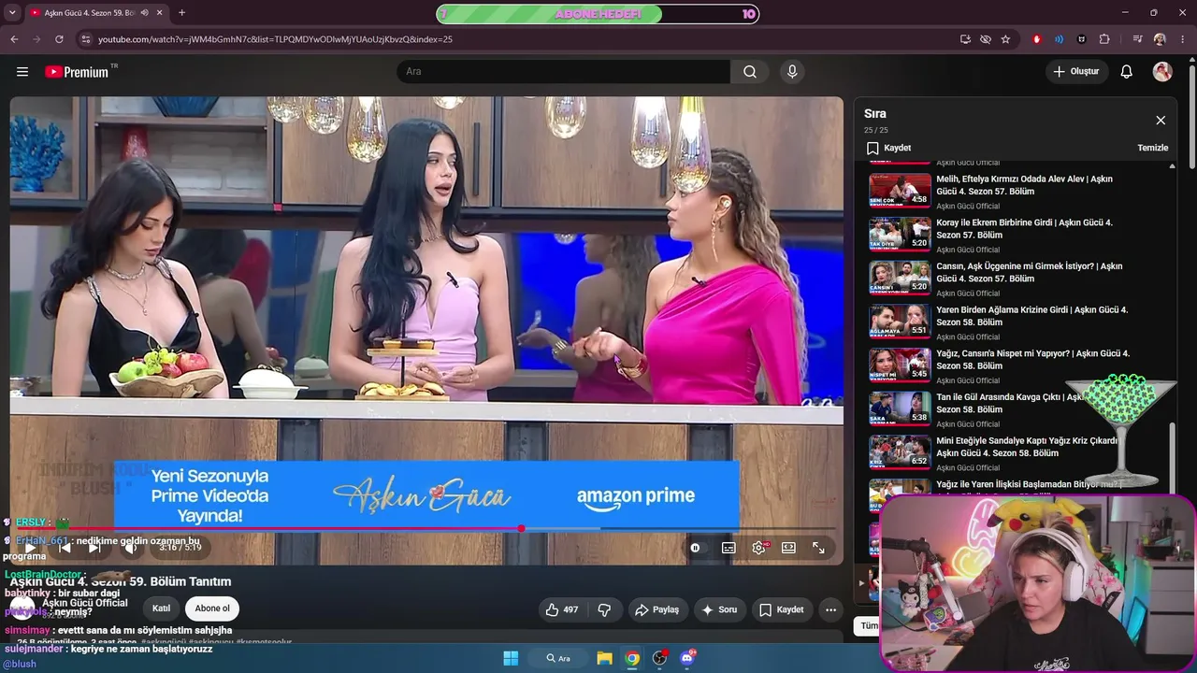Switch to theater mode

pos(788,548)
